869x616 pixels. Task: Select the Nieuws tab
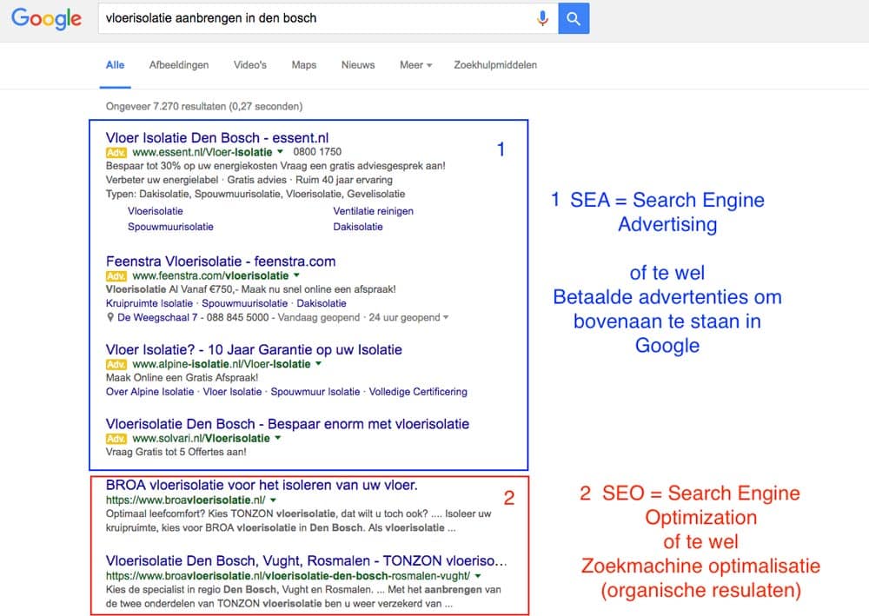pyautogui.click(x=358, y=65)
